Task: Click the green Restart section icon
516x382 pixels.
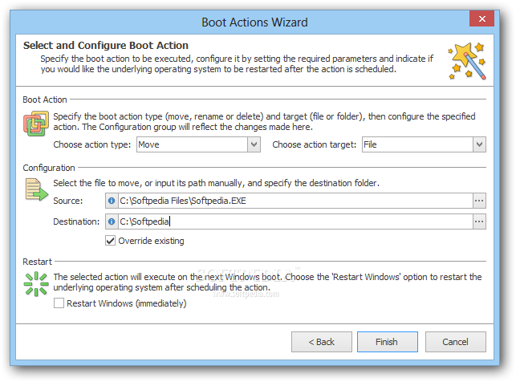Action: (36, 284)
